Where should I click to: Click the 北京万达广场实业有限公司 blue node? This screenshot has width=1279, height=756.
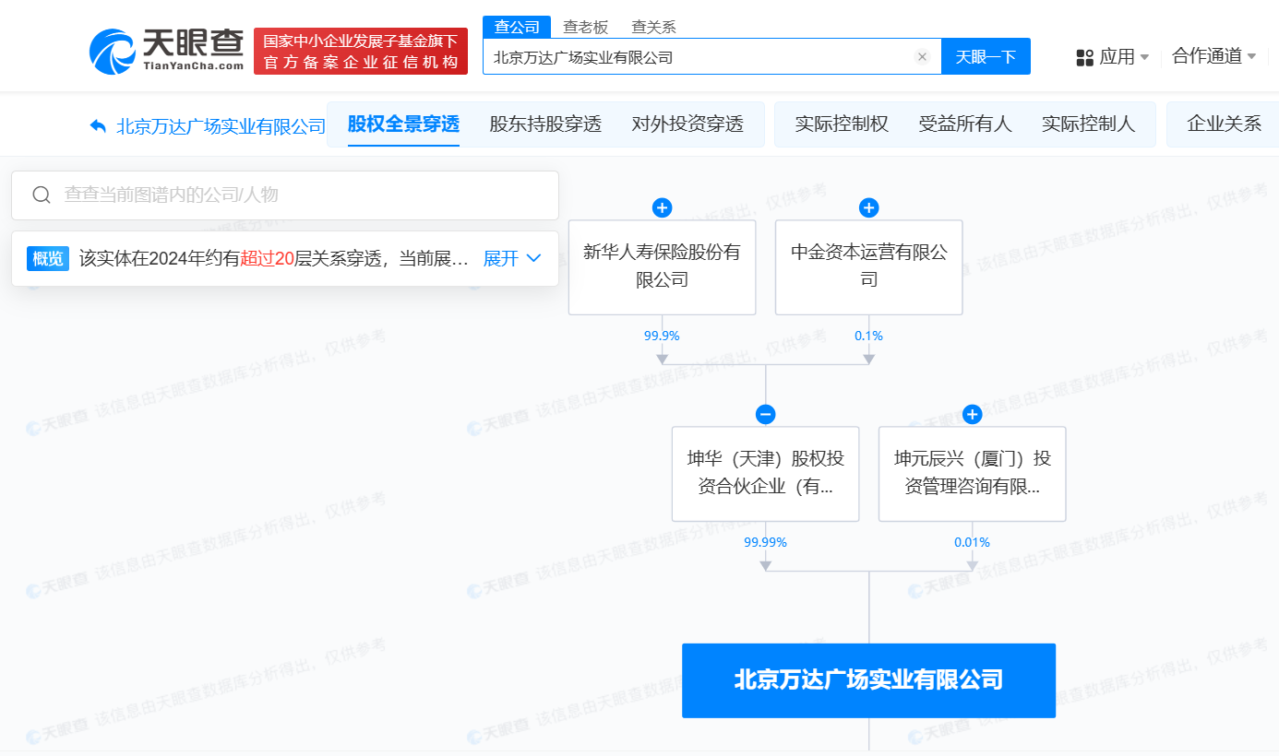pos(867,680)
